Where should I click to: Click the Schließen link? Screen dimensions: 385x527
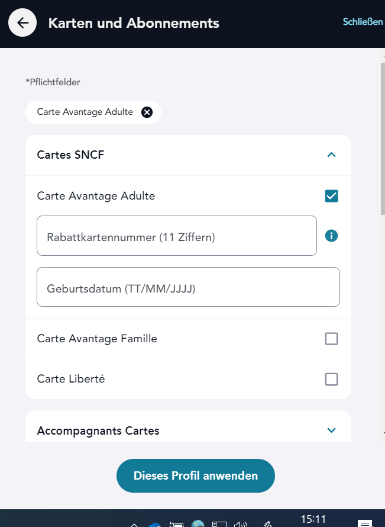[x=363, y=22]
